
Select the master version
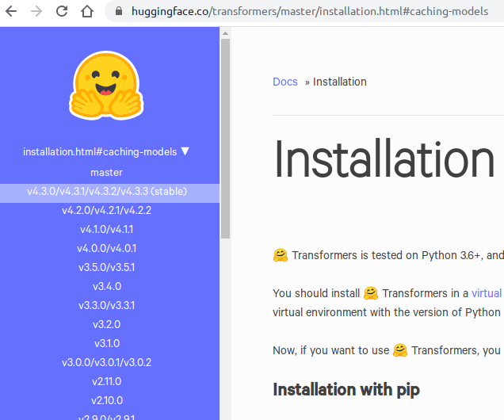point(106,173)
